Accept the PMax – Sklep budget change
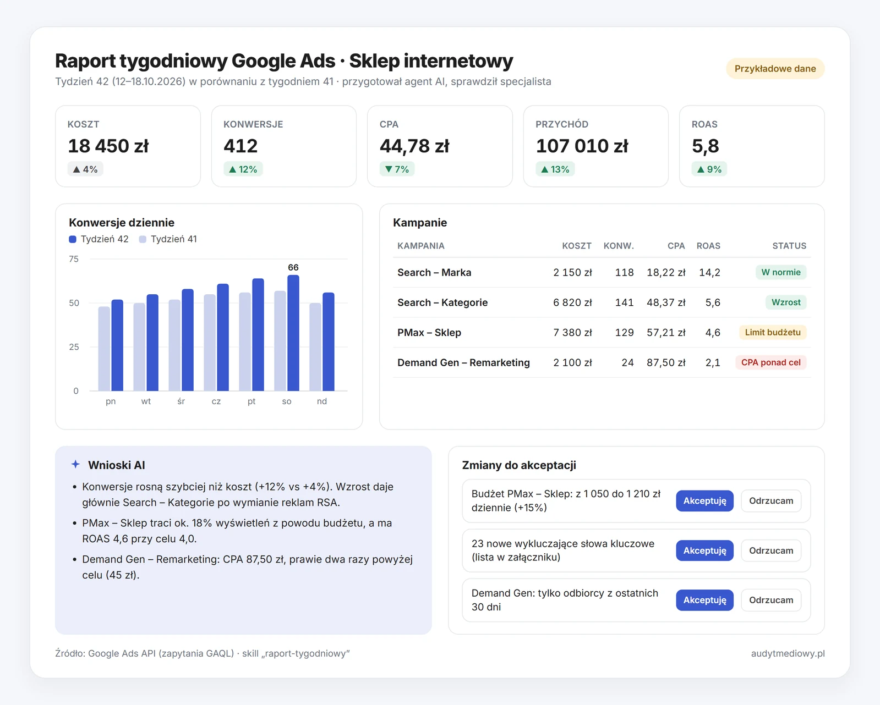880x705 pixels. (704, 501)
